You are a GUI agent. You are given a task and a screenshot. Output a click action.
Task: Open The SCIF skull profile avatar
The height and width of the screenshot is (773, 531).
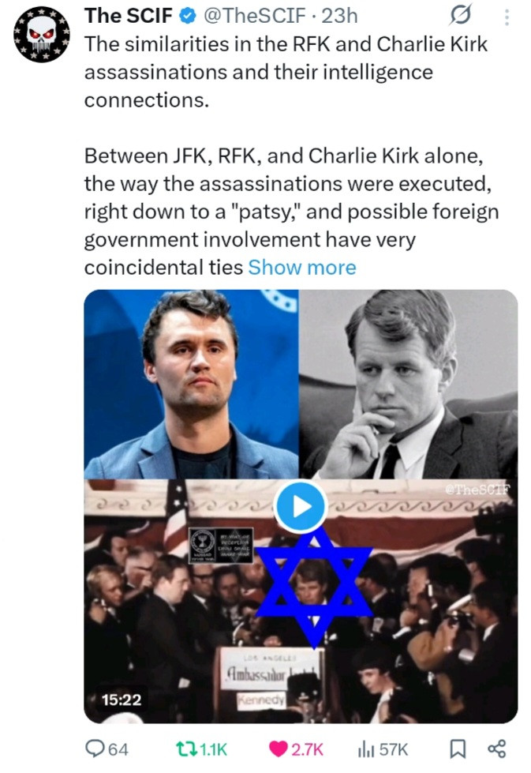(x=42, y=36)
